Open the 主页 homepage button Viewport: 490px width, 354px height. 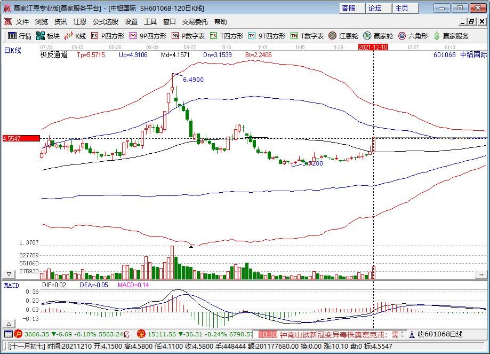(402, 8)
